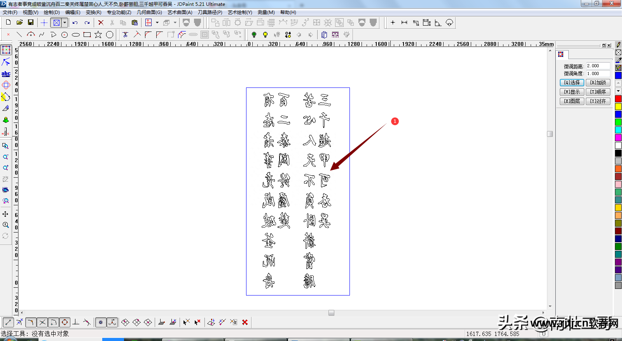Expand the dropdown arrow beside the view box tool

click(65, 23)
